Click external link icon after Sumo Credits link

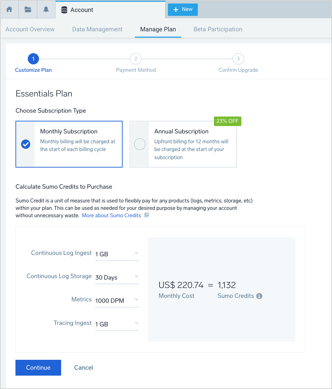tap(147, 215)
